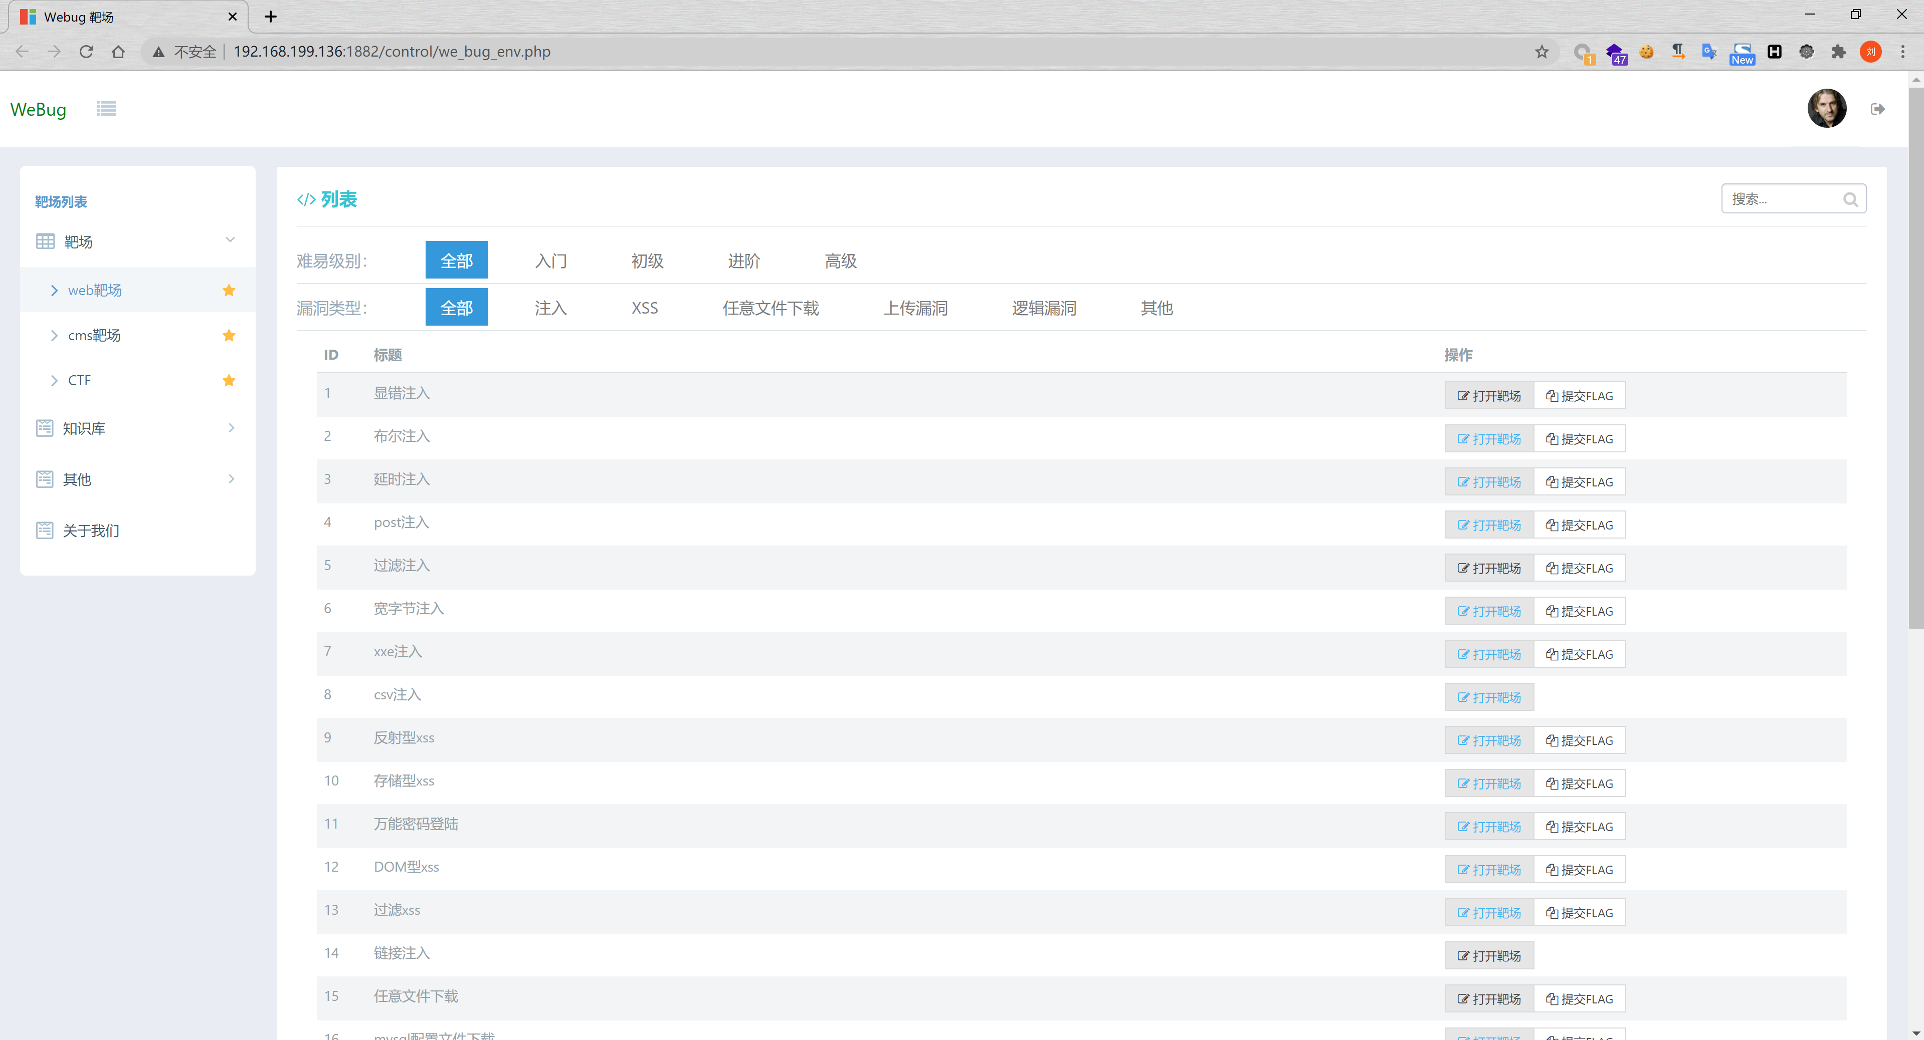Viewport: 1924px width, 1040px height.
Task: Open 打开靶场 for 显错注入 row
Action: point(1488,396)
